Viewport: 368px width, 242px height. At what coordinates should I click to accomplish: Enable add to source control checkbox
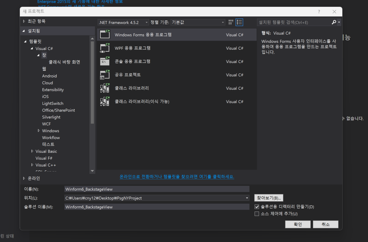257,214
